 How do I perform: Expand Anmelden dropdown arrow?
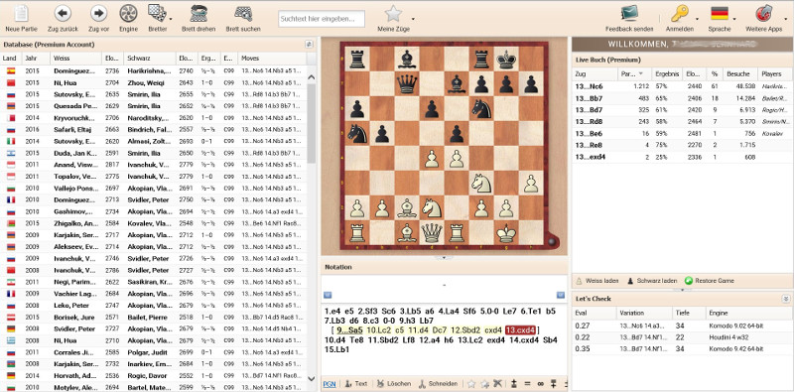tap(698, 19)
